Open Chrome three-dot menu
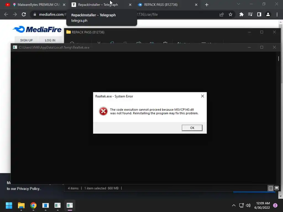Screen dimensions: 283x212 coord(277,14)
